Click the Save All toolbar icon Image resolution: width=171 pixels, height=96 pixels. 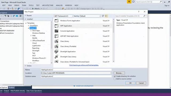(x=18, y=9)
